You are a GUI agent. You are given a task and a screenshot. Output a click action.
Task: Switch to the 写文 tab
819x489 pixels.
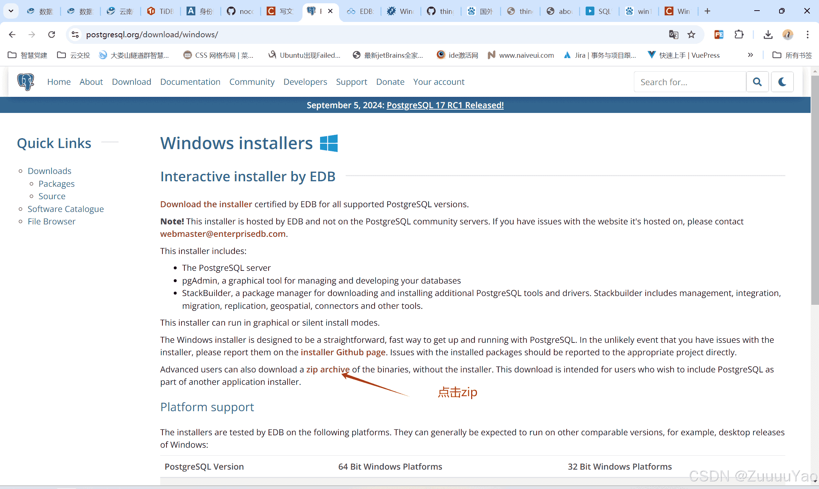tap(280, 11)
